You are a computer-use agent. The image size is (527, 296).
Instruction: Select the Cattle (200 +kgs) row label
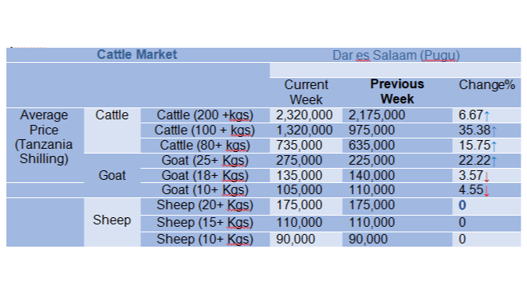[205, 115]
